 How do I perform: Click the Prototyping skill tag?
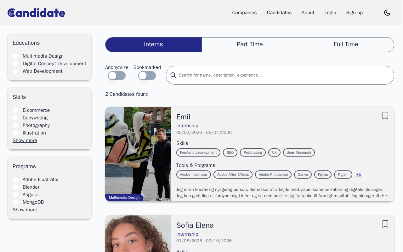253,152
